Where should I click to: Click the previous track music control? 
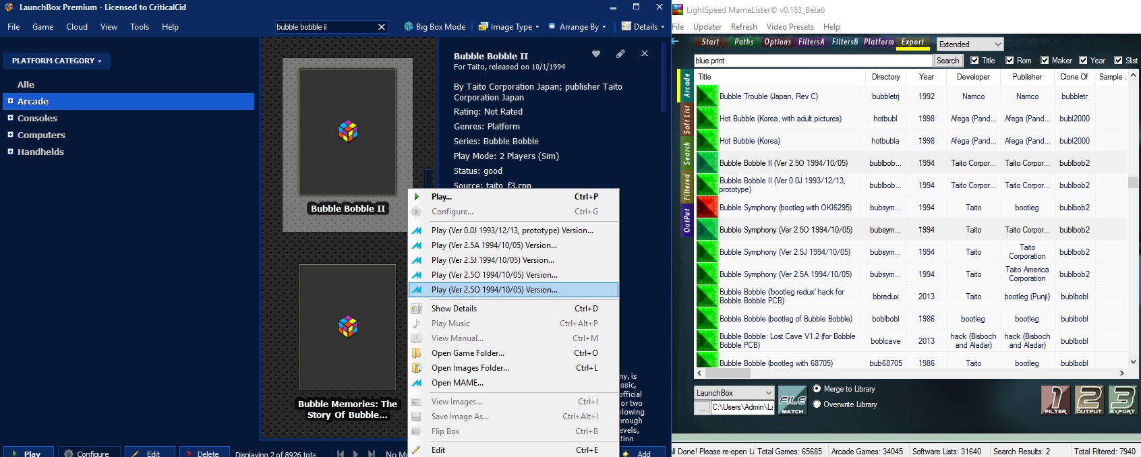341,454
